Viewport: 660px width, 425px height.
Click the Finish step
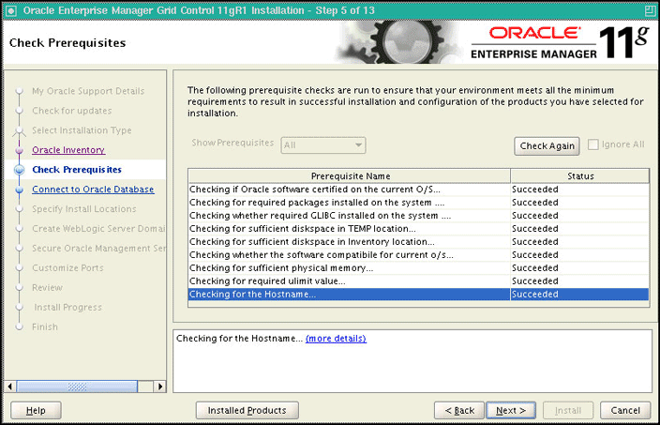coord(45,326)
